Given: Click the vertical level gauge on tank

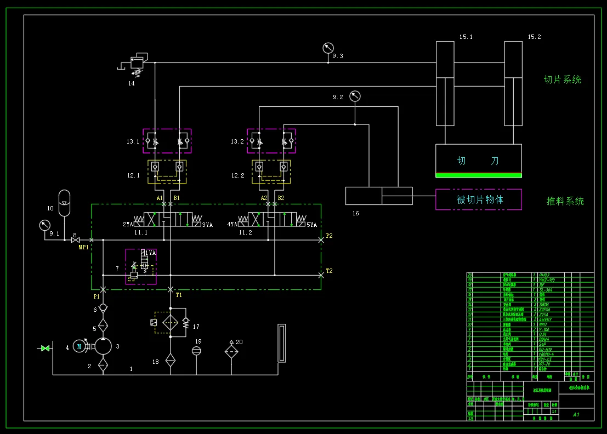Looking at the screenshot, I should pos(282,343).
